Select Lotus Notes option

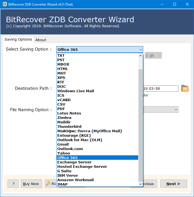pyautogui.click(x=97, y=113)
